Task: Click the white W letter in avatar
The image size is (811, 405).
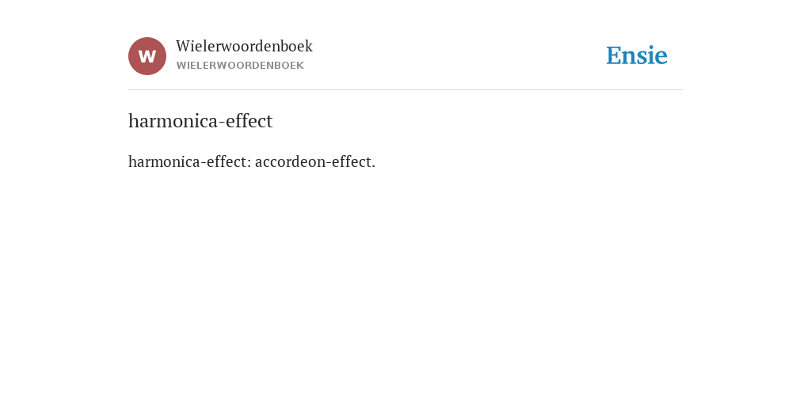Action: point(147,56)
